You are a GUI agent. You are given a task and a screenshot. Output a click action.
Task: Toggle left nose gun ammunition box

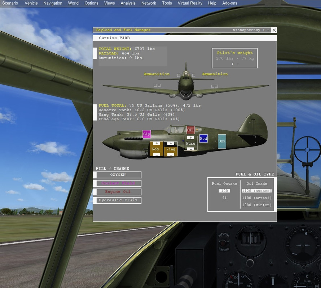pyautogui.click(x=179, y=76)
